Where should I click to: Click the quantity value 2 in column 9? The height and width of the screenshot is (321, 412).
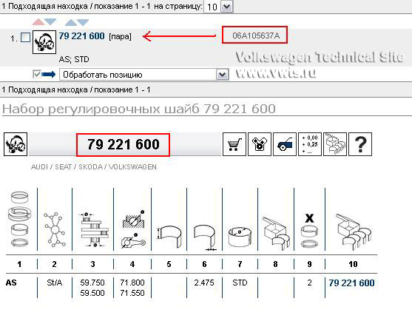(x=310, y=283)
